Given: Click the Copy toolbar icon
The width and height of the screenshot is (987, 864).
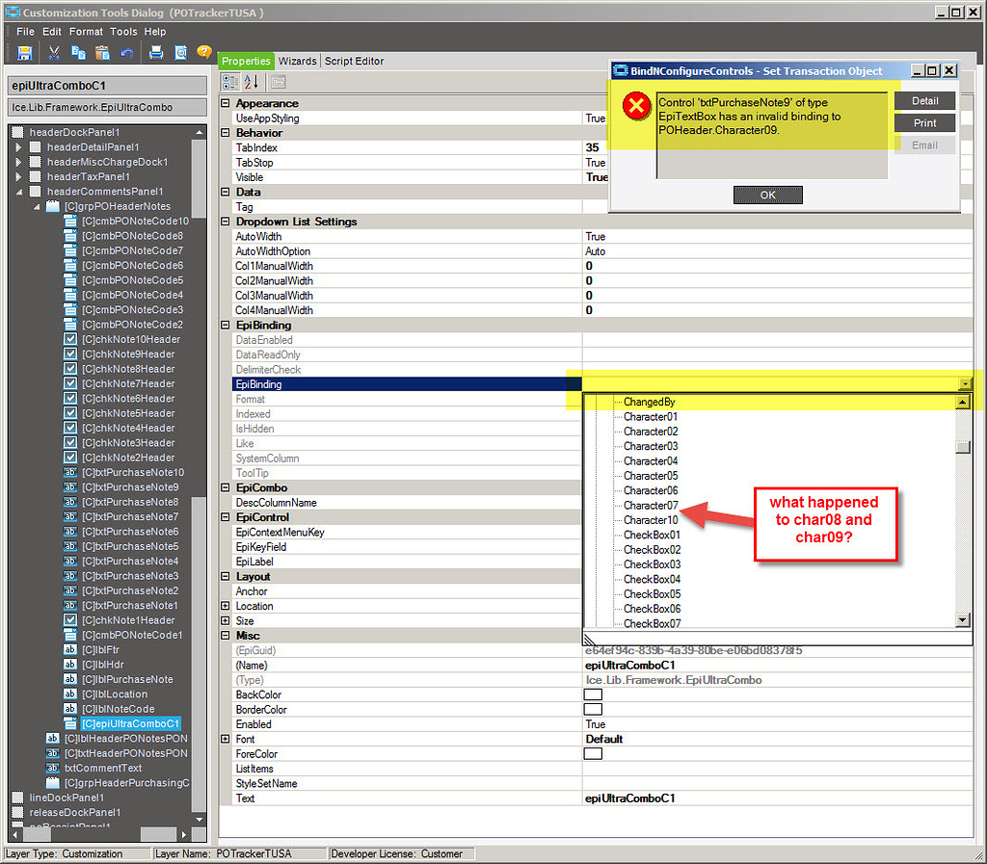Looking at the screenshot, I should [x=78, y=53].
